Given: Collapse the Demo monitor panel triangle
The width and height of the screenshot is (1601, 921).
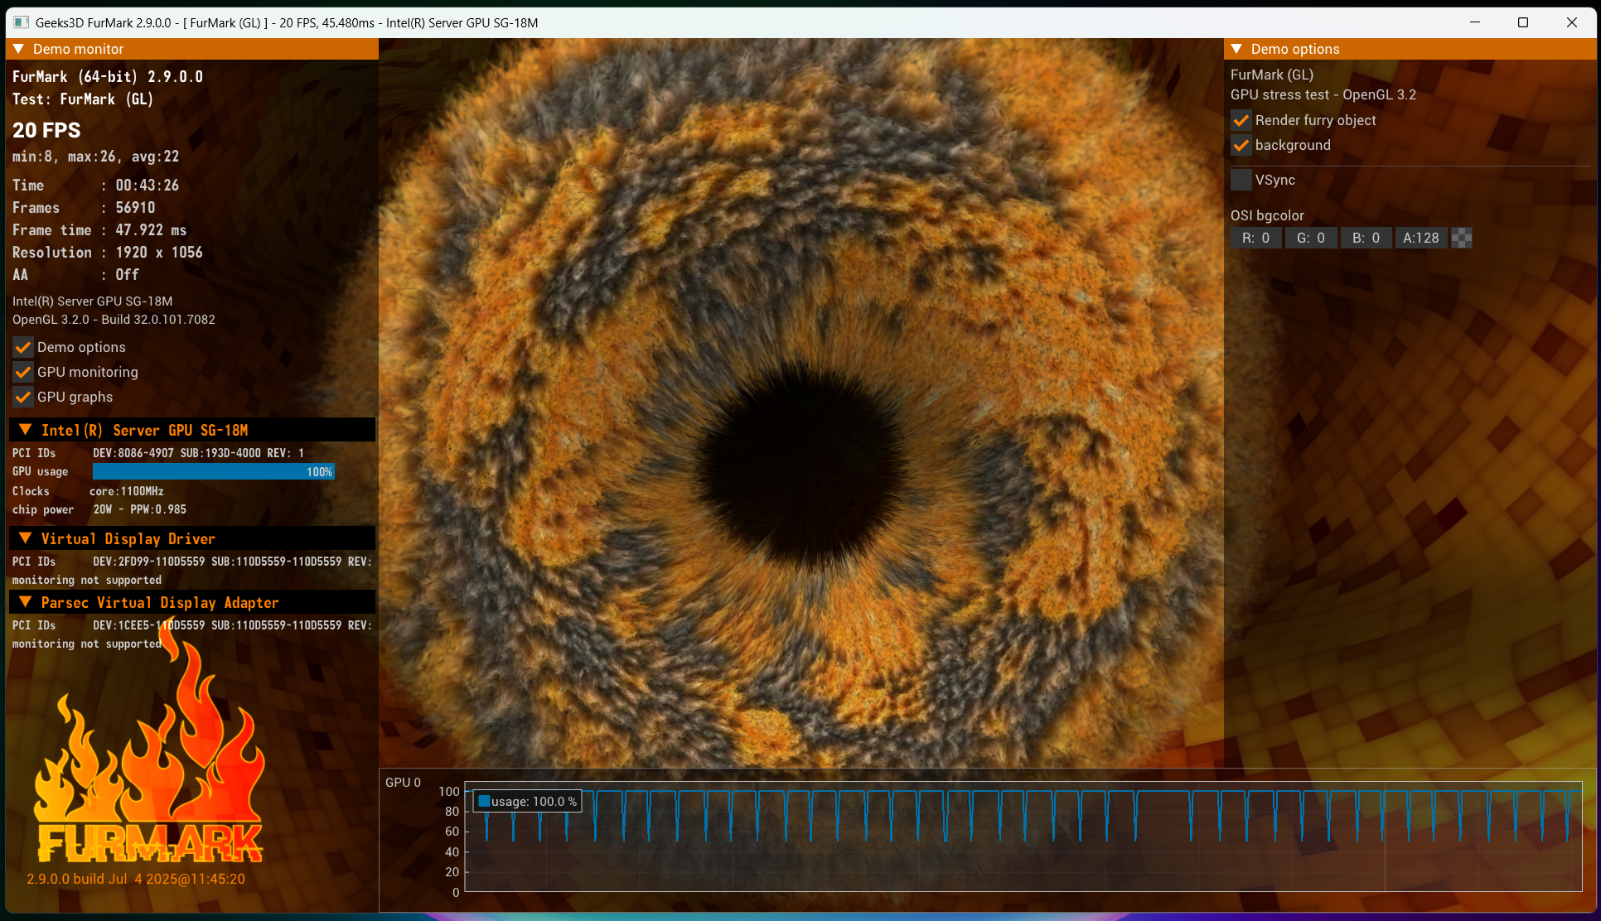Looking at the screenshot, I should (18, 50).
